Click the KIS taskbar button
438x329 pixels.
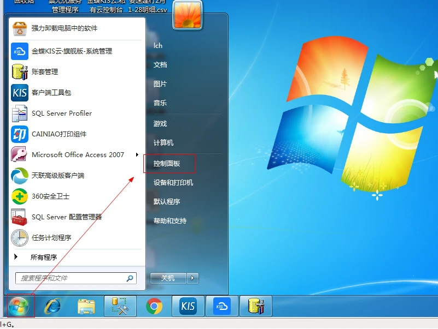188,306
